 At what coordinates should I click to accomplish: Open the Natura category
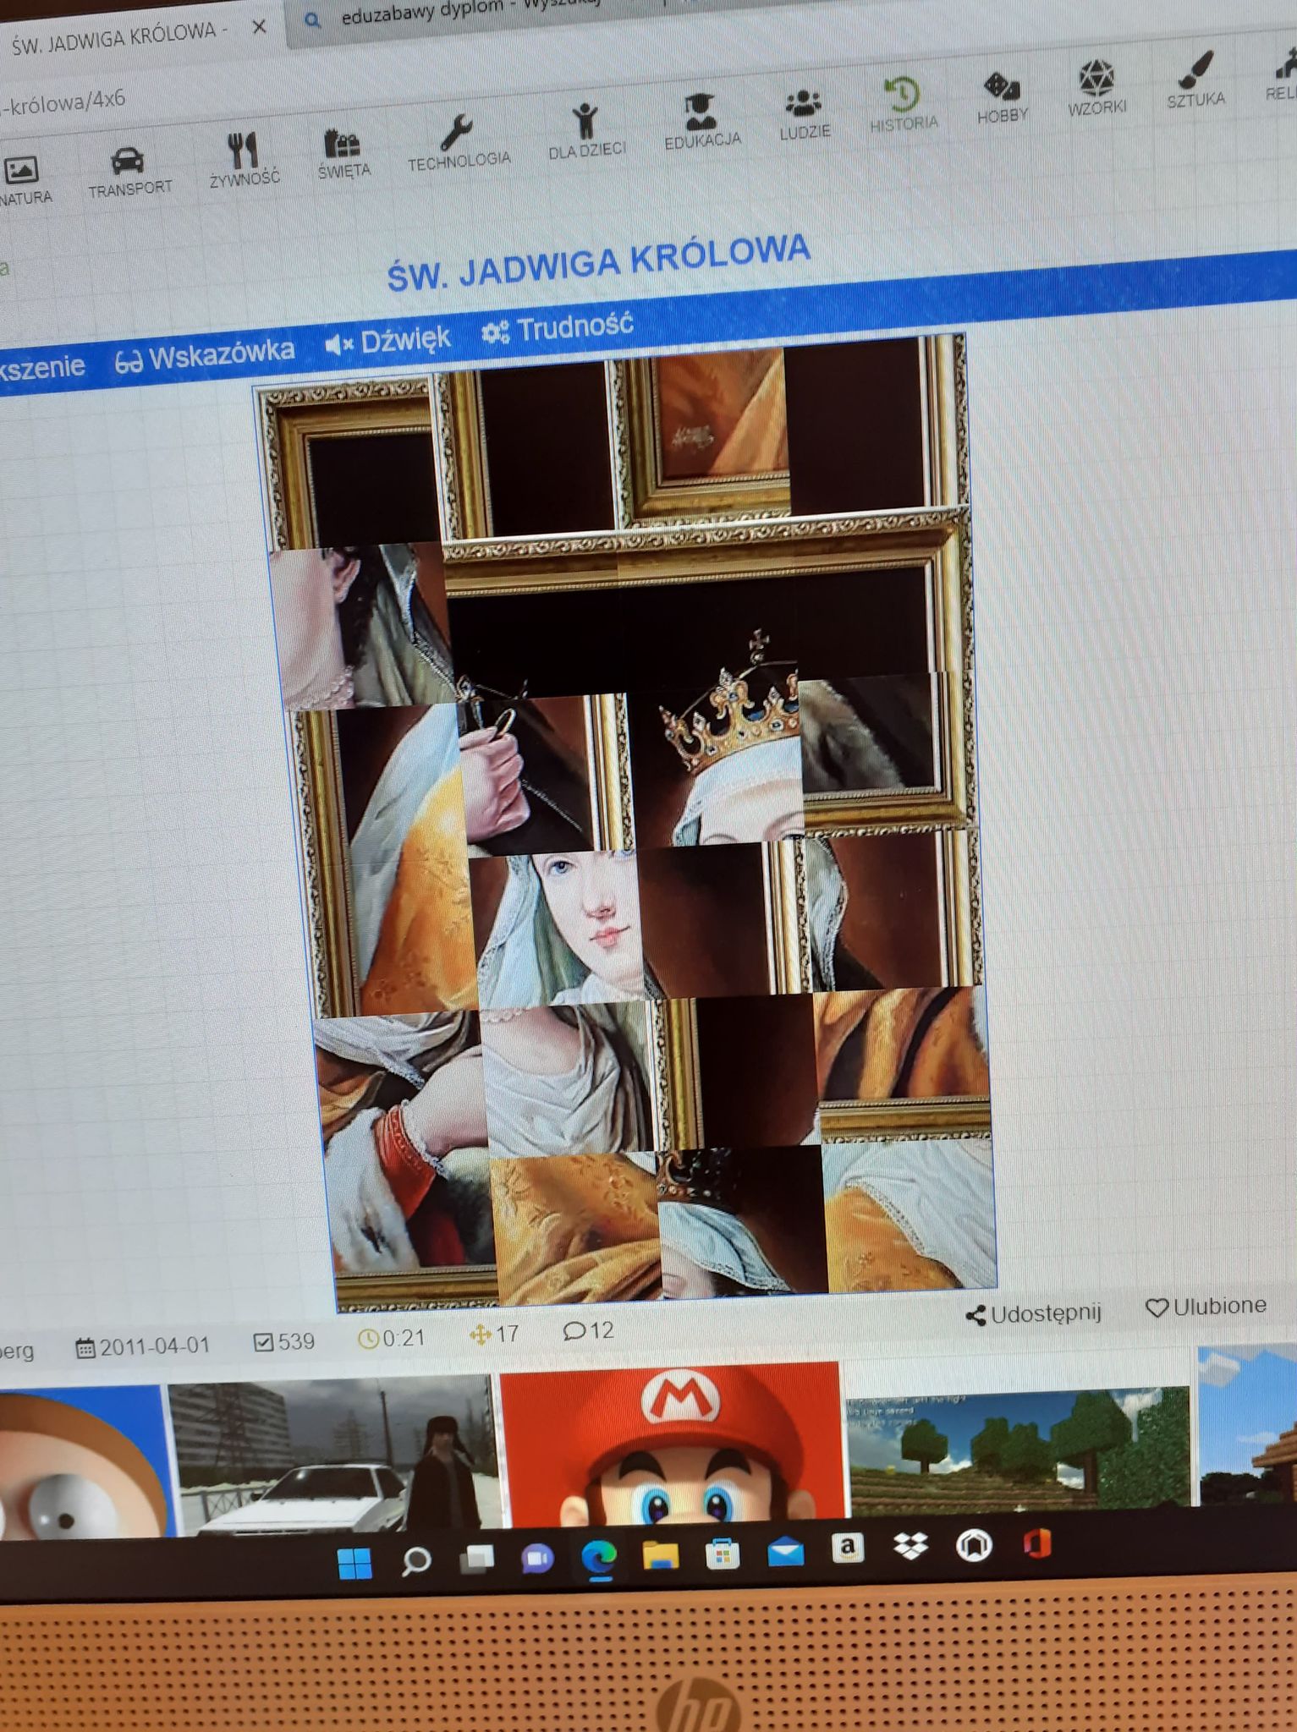pyautogui.click(x=24, y=180)
